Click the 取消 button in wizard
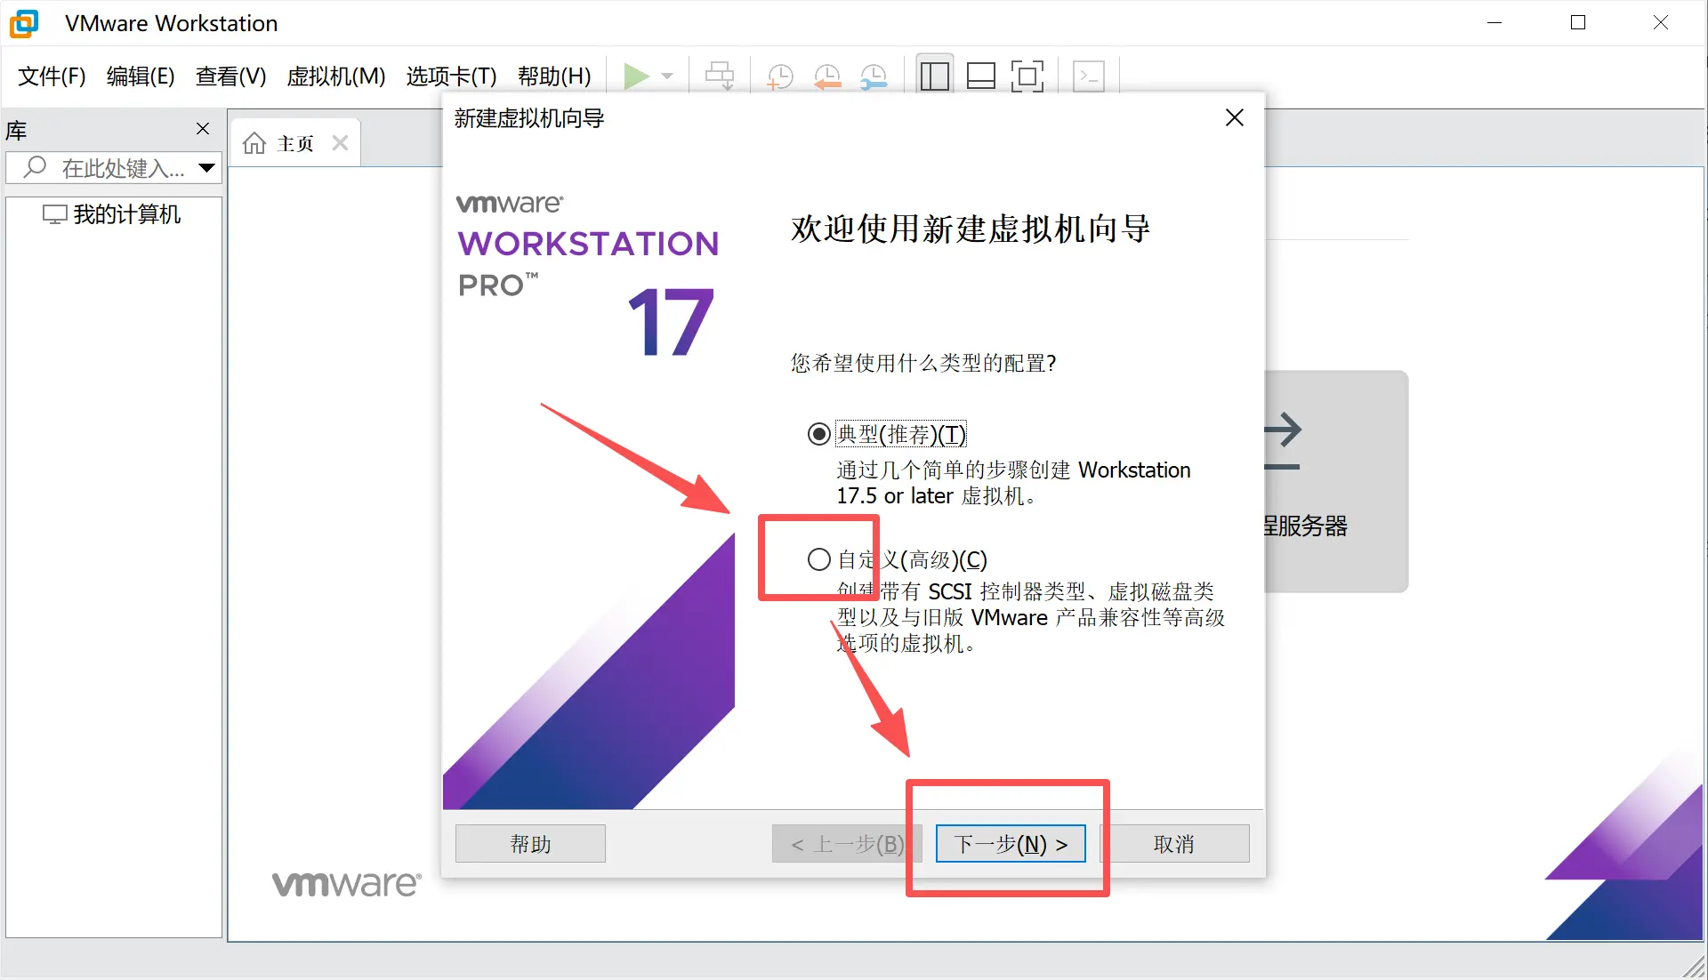Viewport: 1708px width, 980px height. (x=1174, y=844)
